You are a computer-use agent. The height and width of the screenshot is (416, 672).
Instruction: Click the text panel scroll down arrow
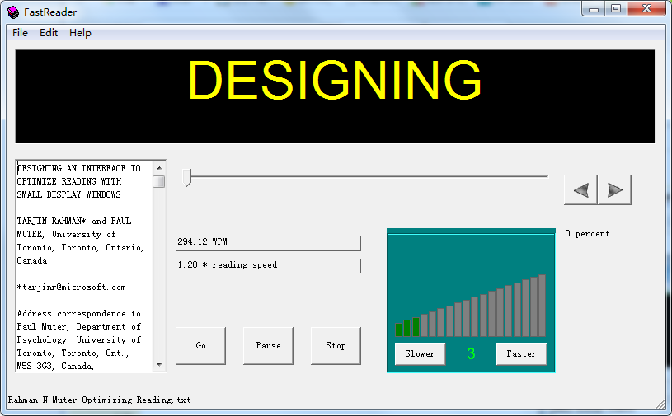[x=158, y=364]
